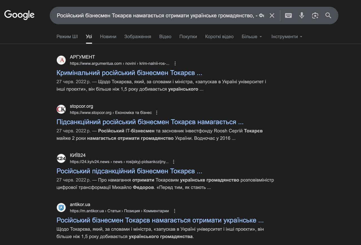The width and height of the screenshot is (361, 245).
Task: Open the Зображення tab
Action: 138,36
